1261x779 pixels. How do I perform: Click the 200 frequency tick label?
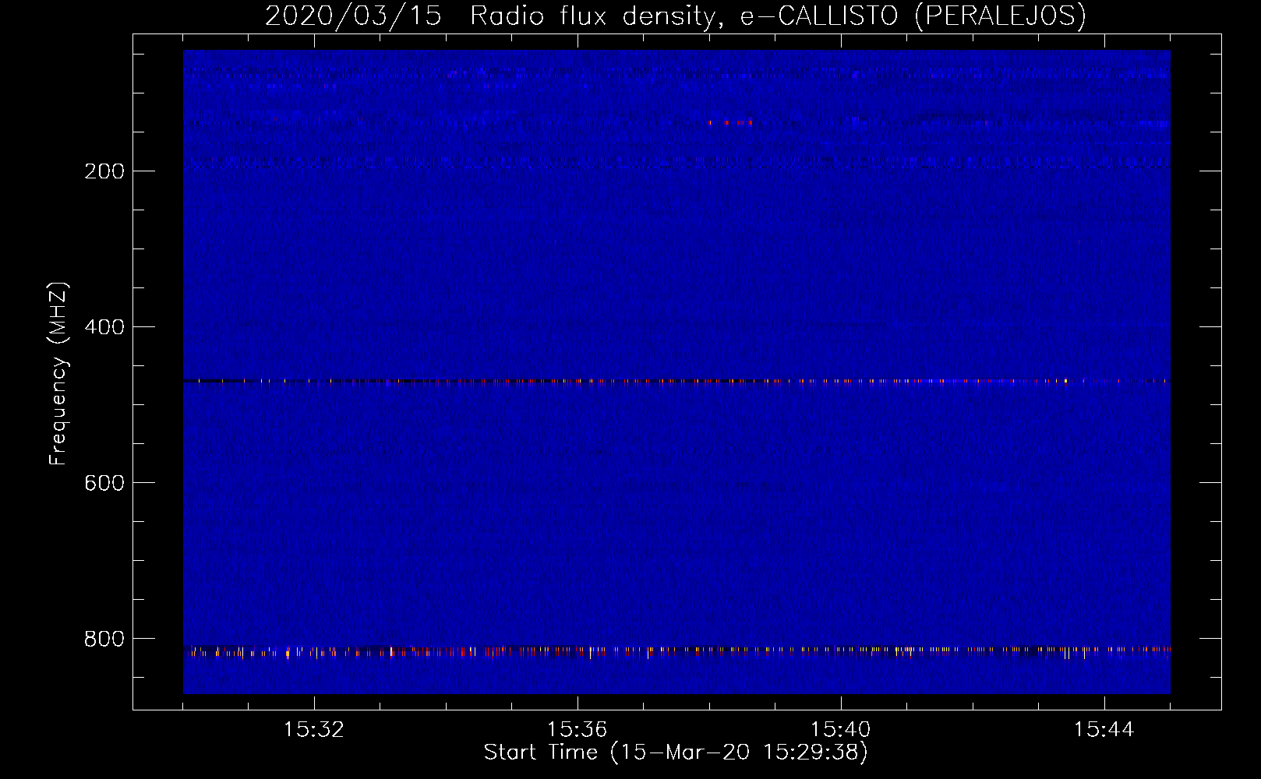pyautogui.click(x=104, y=171)
